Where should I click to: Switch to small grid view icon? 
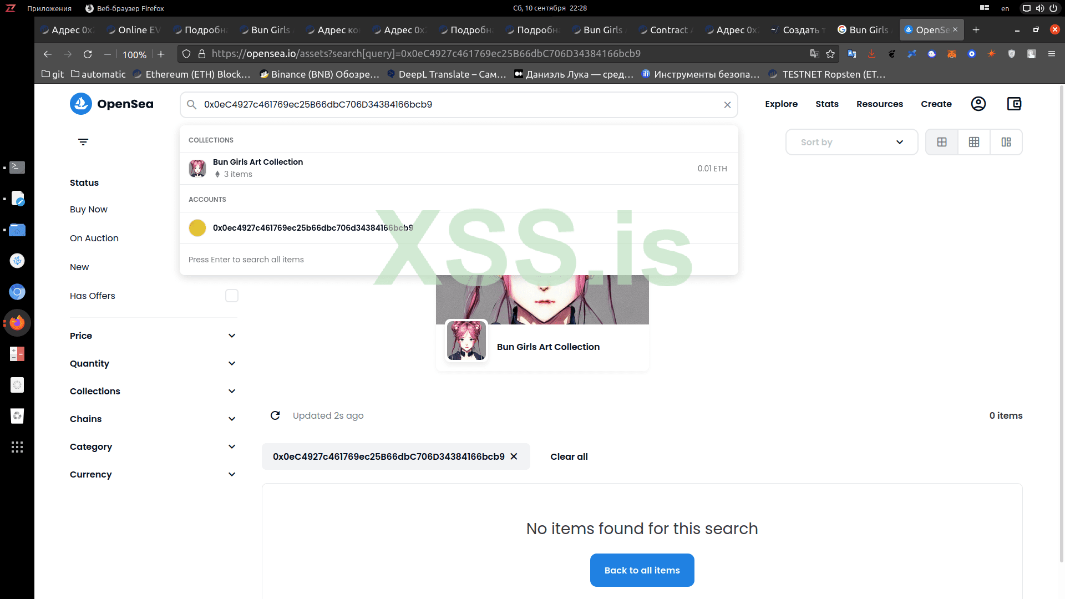tap(974, 142)
